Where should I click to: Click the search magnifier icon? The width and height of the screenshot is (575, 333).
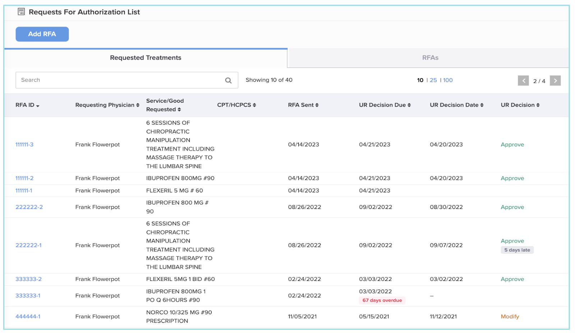229,80
